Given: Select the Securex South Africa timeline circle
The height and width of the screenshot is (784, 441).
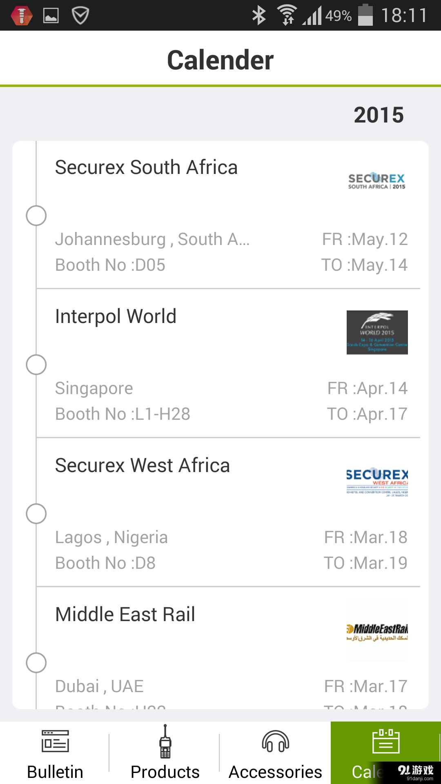Looking at the screenshot, I should pyautogui.click(x=36, y=216).
